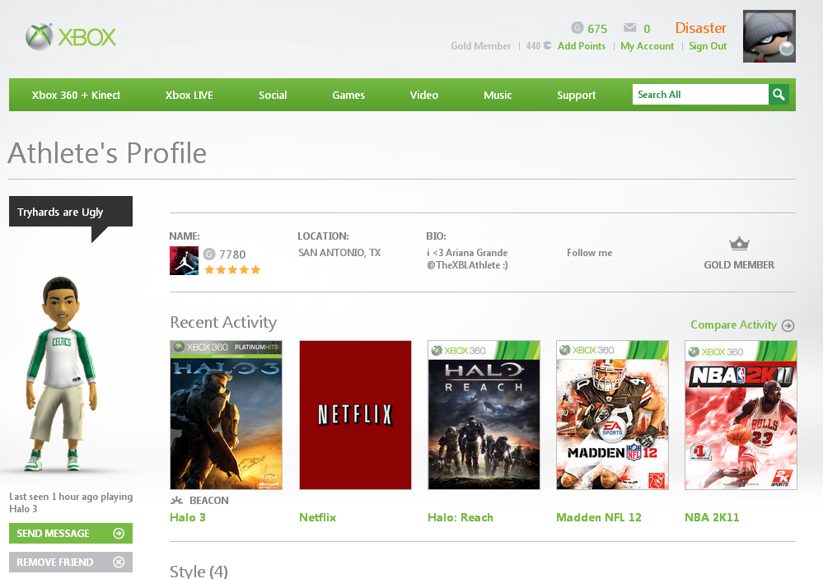The width and height of the screenshot is (823, 579).
Task: Click the 0 message count
Action: (x=647, y=28)
